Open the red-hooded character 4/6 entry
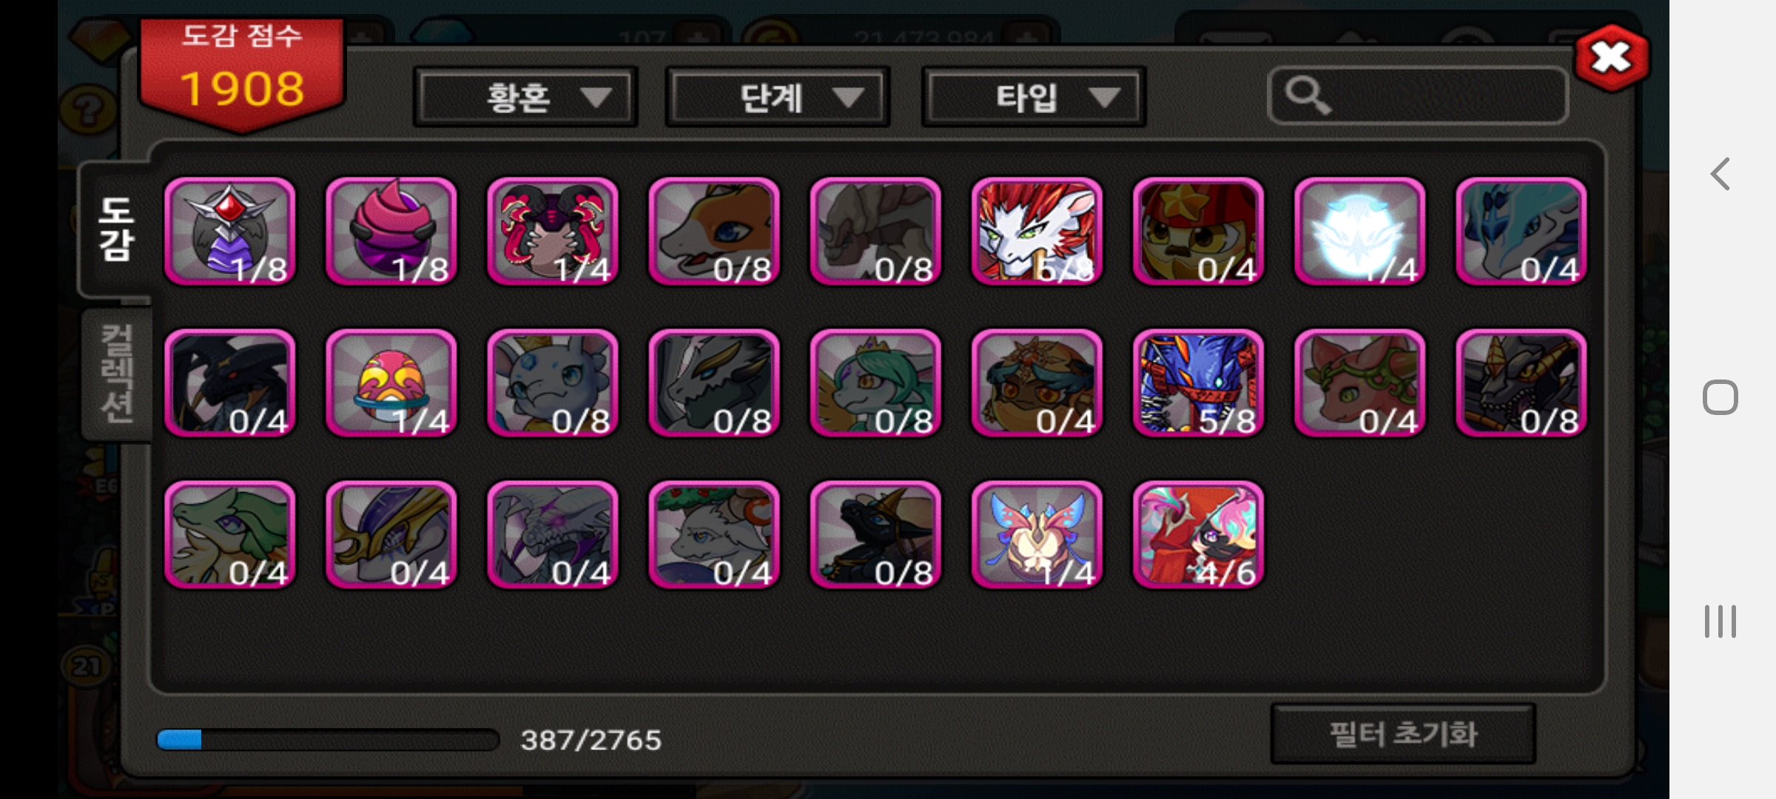 click(x=1198, y=535)
